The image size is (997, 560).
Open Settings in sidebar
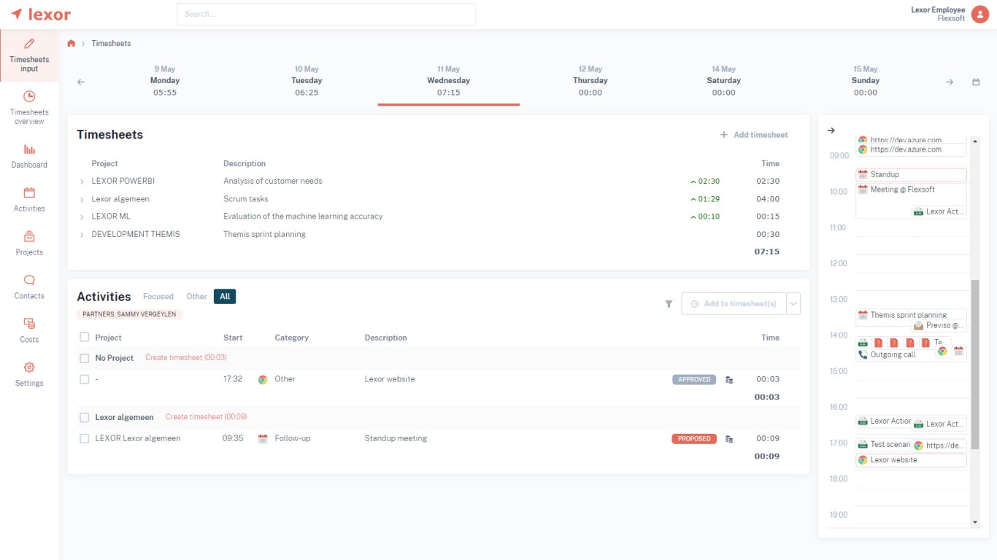click(29, 375)
